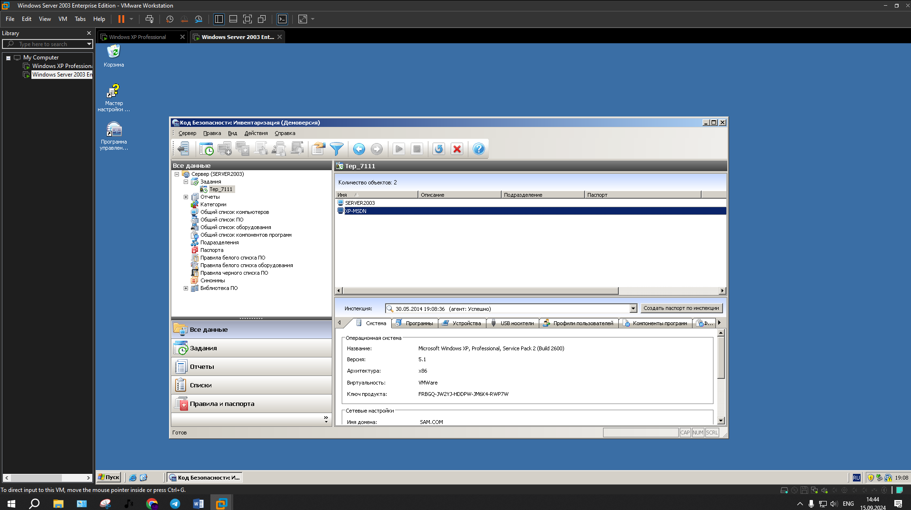Image resolution: width=911 pixels, height=510 pixels.
Task: Open VMware stretch guest dropdown arrow
Action: tap(313, 19)
